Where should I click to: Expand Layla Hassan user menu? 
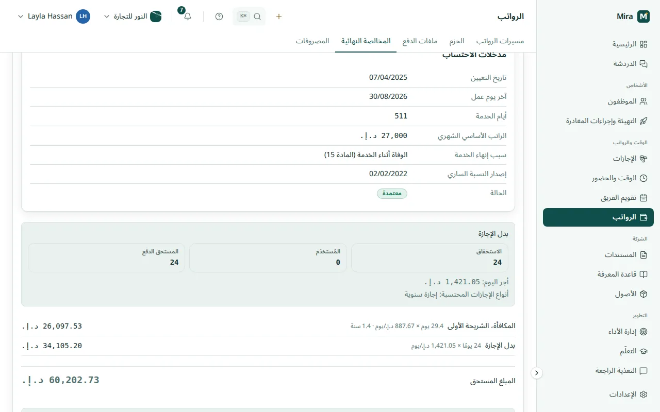click(x=54, y=16)
